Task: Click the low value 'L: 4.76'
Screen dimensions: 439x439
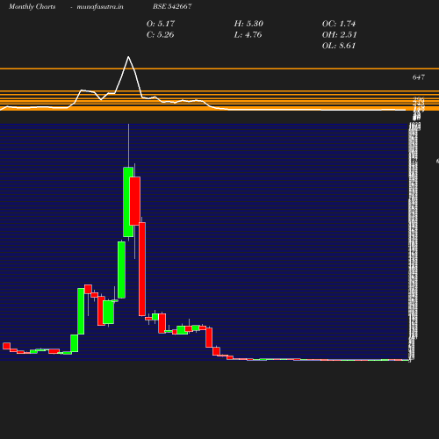Action: 248,34
